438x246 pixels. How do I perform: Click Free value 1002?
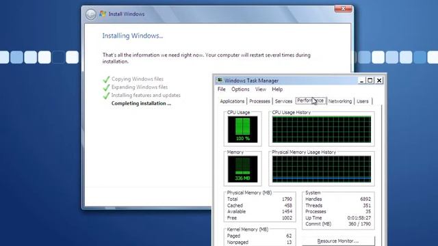(x=287, y=218)
